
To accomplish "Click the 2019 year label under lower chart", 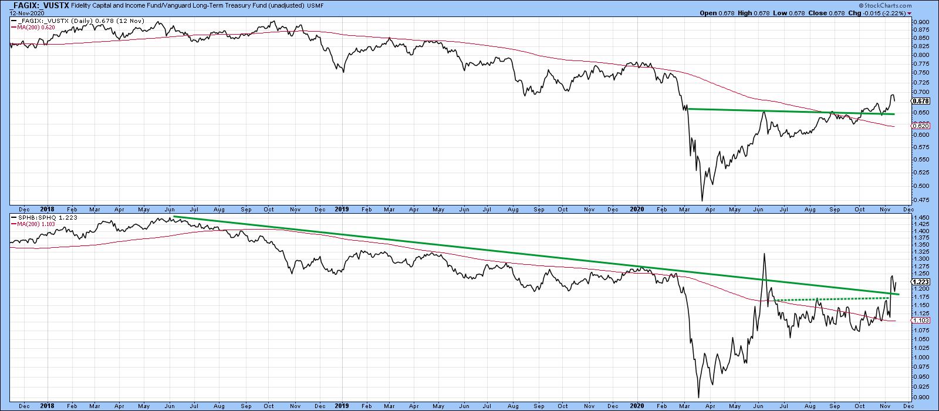I will 340,406.
